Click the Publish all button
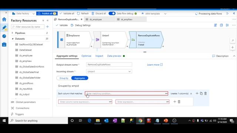The image size is (237, 133). click(47, 13)
